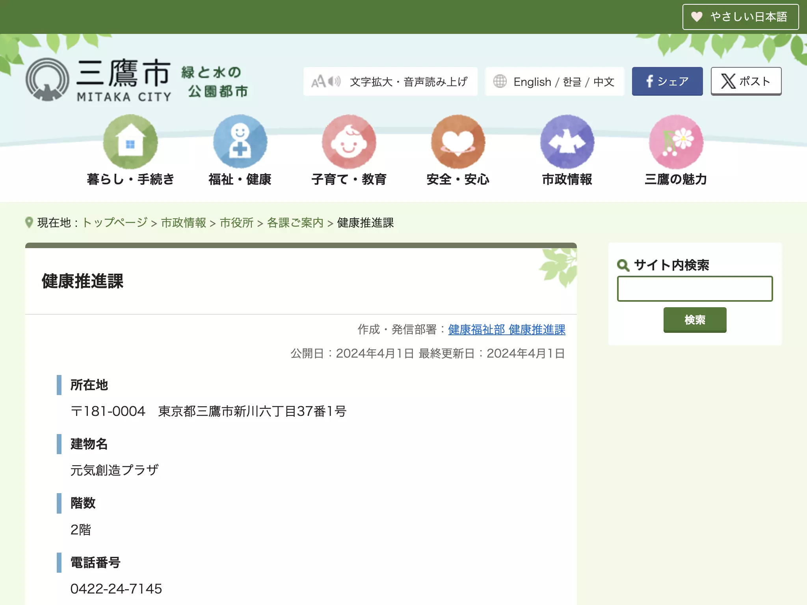Click the green 検索 button
807x605 pixels.
[x=695, y=320]
